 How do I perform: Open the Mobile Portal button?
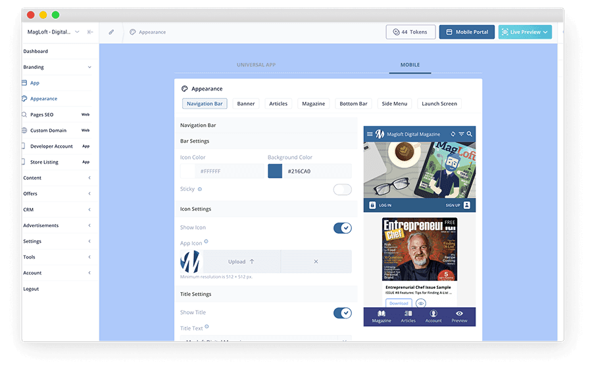point(466,32)
